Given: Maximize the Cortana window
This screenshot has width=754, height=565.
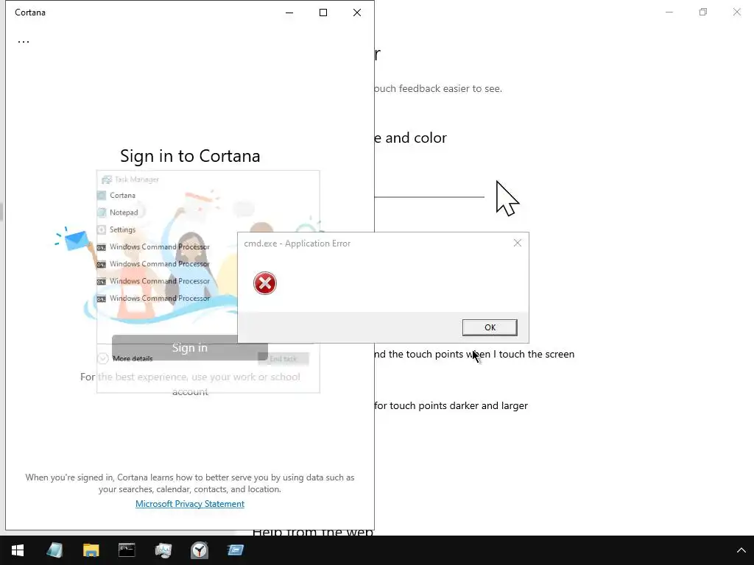Looking at the screenshot, I should click(323, 13).
